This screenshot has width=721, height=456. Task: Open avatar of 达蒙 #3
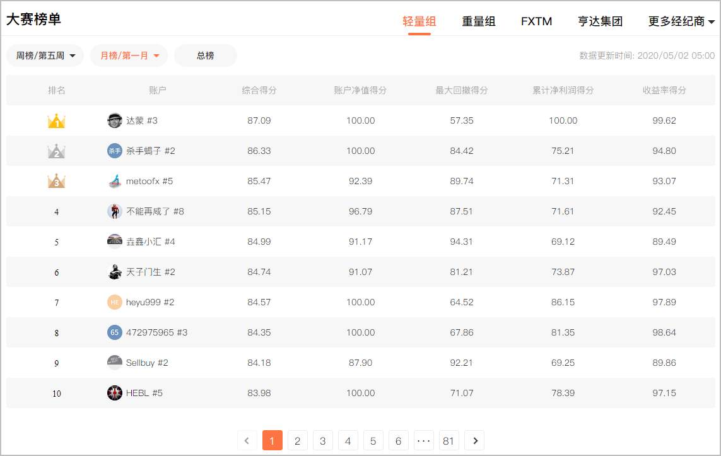[x=115, y=120]
